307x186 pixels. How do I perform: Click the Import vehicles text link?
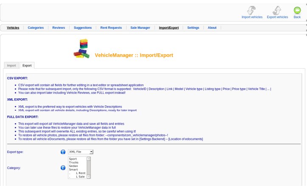click(x=252, y=17)
